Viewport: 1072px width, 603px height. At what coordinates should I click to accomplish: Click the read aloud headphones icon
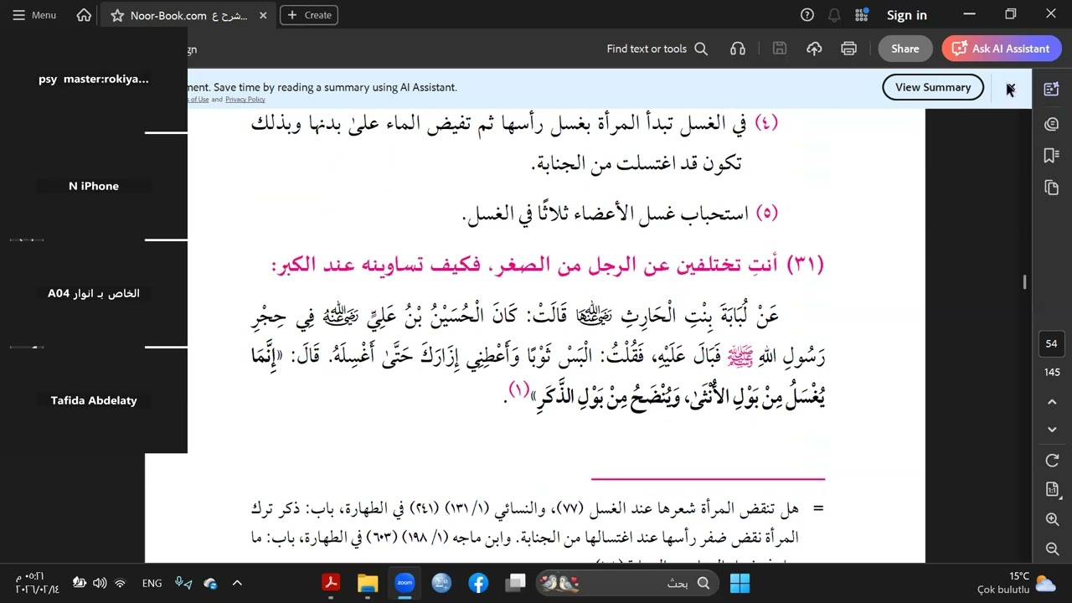[x=738, y=49]
